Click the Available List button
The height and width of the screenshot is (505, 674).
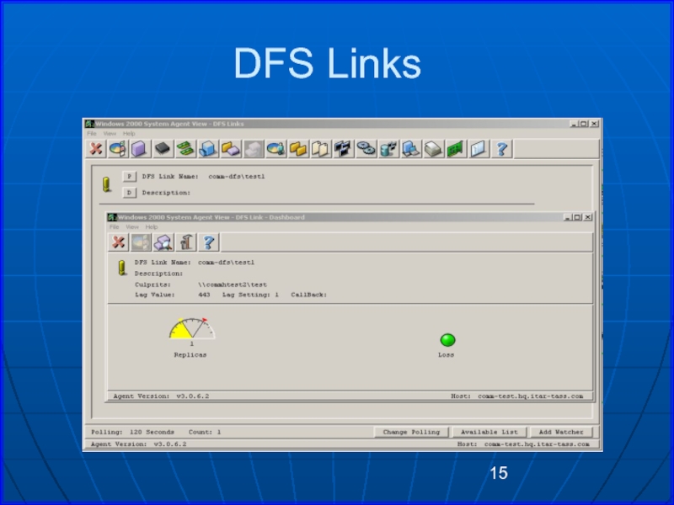(x=489, y=432)
